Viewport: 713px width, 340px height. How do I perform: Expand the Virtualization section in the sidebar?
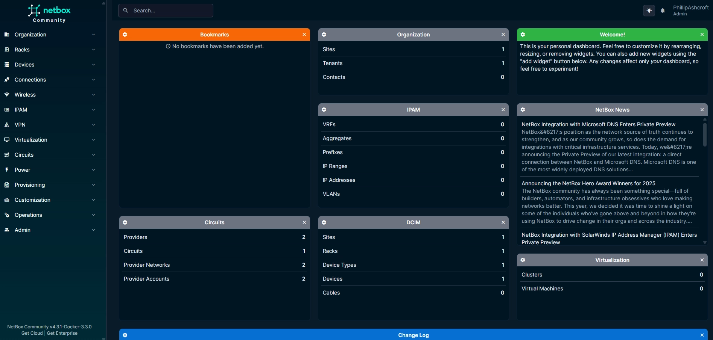point(93,140)
